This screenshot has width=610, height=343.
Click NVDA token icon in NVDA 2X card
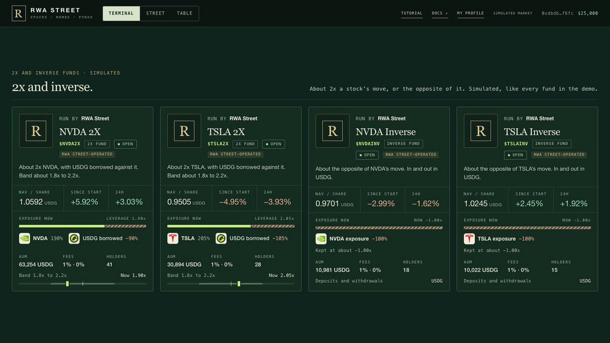(24, 238)
